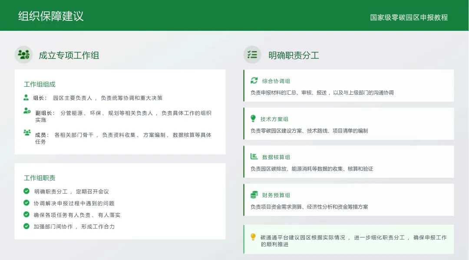The image size is (469, 260).
Task: Select the heading 成立专项工作组
Action: [x=69, y=55]
